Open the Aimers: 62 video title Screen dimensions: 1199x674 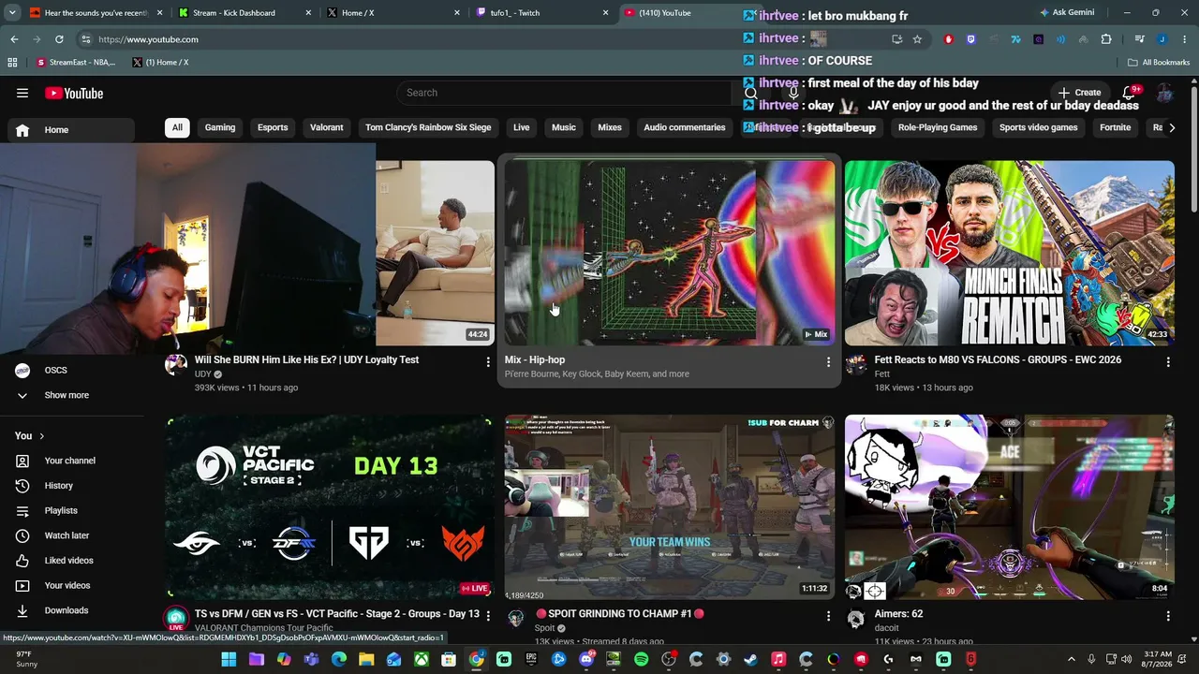coord(898,614)
